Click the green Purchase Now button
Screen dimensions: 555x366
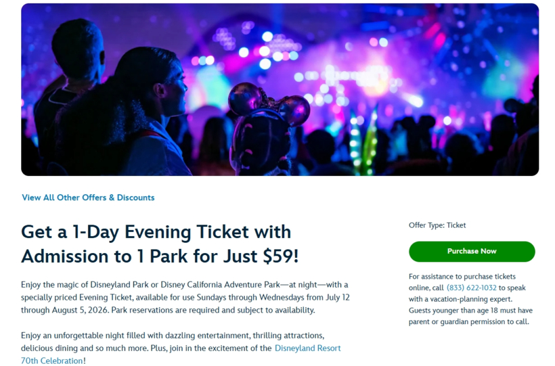coord(472,251)
